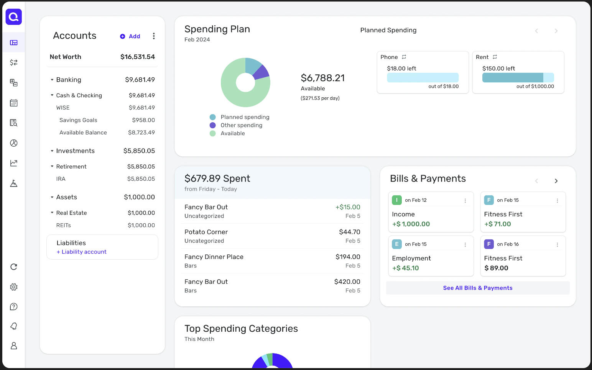592x370 pixels.
Task: Add a new account with the Add button
Action: click(x=130, y=36)
